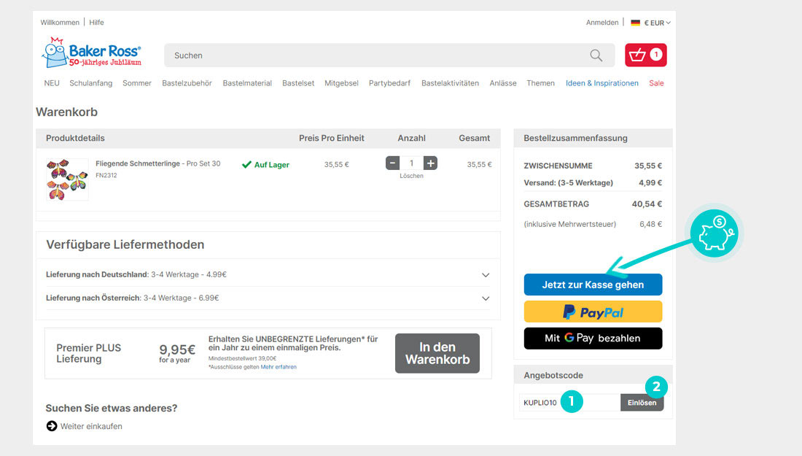Screen dimensions: 802x456
Task: Choose Mit Google Pay bezahlen
Action: (593, 339)
